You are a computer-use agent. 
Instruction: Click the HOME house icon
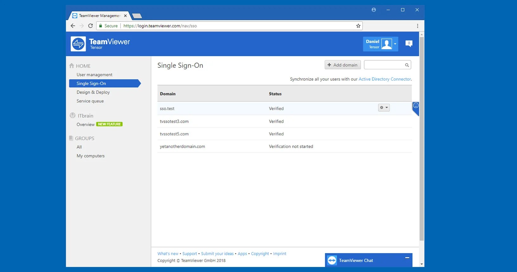(72, 65)
